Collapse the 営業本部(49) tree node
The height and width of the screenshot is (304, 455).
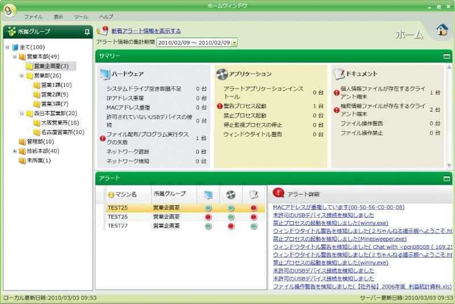[15, 57]
